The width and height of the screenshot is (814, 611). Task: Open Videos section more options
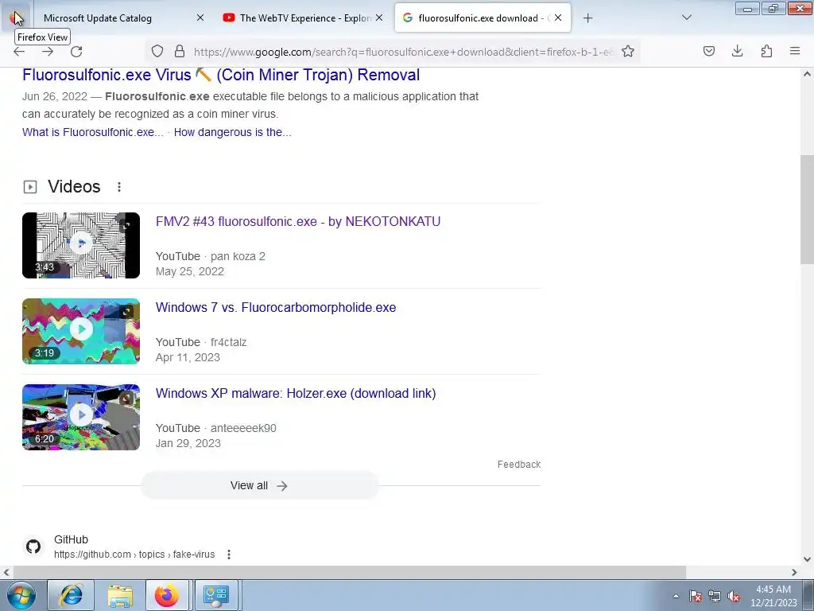(119, 187)
